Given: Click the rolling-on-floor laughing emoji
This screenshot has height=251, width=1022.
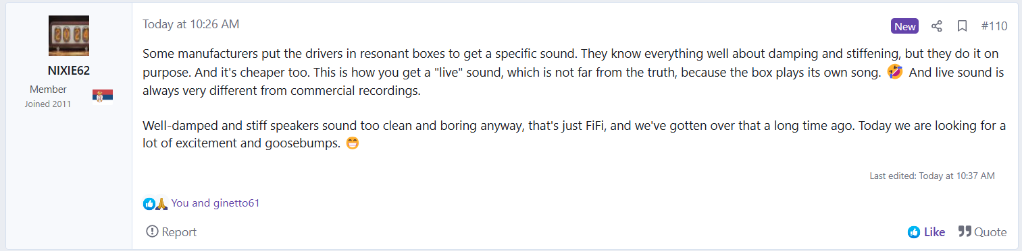Looking at the screenshot, I should click(x=895, y=73).
